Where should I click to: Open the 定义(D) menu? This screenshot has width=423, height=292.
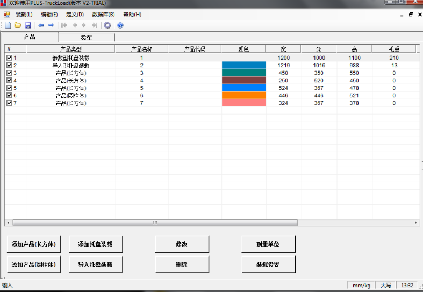(75, 15)
